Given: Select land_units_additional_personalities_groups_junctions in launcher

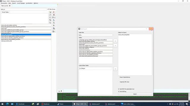Looking at the screenshot, I should coord(26,32).
